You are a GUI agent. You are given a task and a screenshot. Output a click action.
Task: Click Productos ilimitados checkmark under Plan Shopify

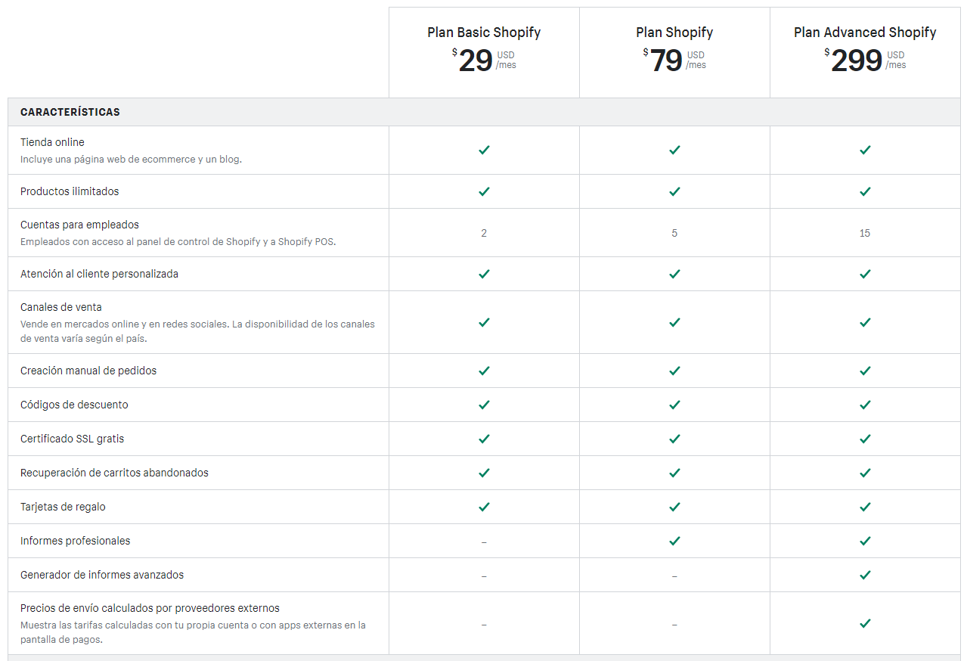(x=674, y=191)
